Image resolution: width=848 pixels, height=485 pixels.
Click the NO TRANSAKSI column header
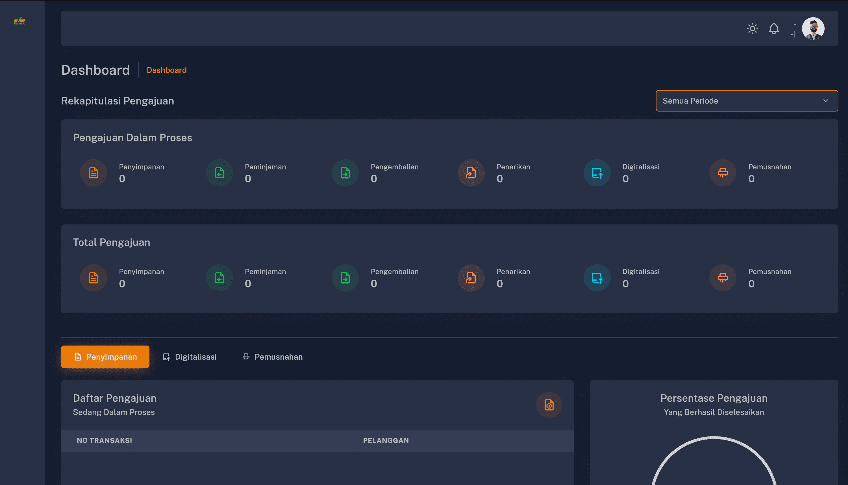point(104,440)
